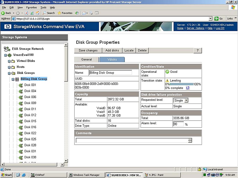Viewport: 238px width, 178px height.
Task: Click the lock icon in status bar
Action: 199,169
